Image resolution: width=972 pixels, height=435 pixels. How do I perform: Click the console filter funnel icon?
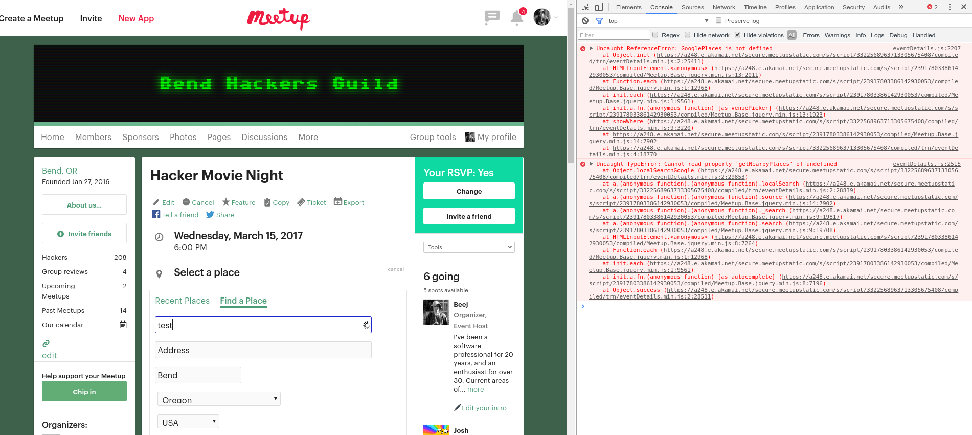click(599, 21)
